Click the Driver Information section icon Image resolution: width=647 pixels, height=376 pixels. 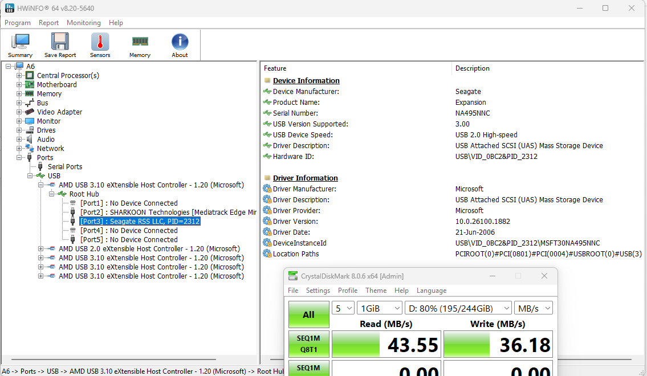click(x=267, y=178)
